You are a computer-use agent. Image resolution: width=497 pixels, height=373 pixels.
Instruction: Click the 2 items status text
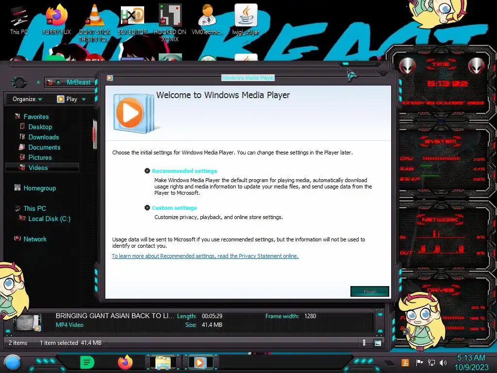[x=18, y=343]
